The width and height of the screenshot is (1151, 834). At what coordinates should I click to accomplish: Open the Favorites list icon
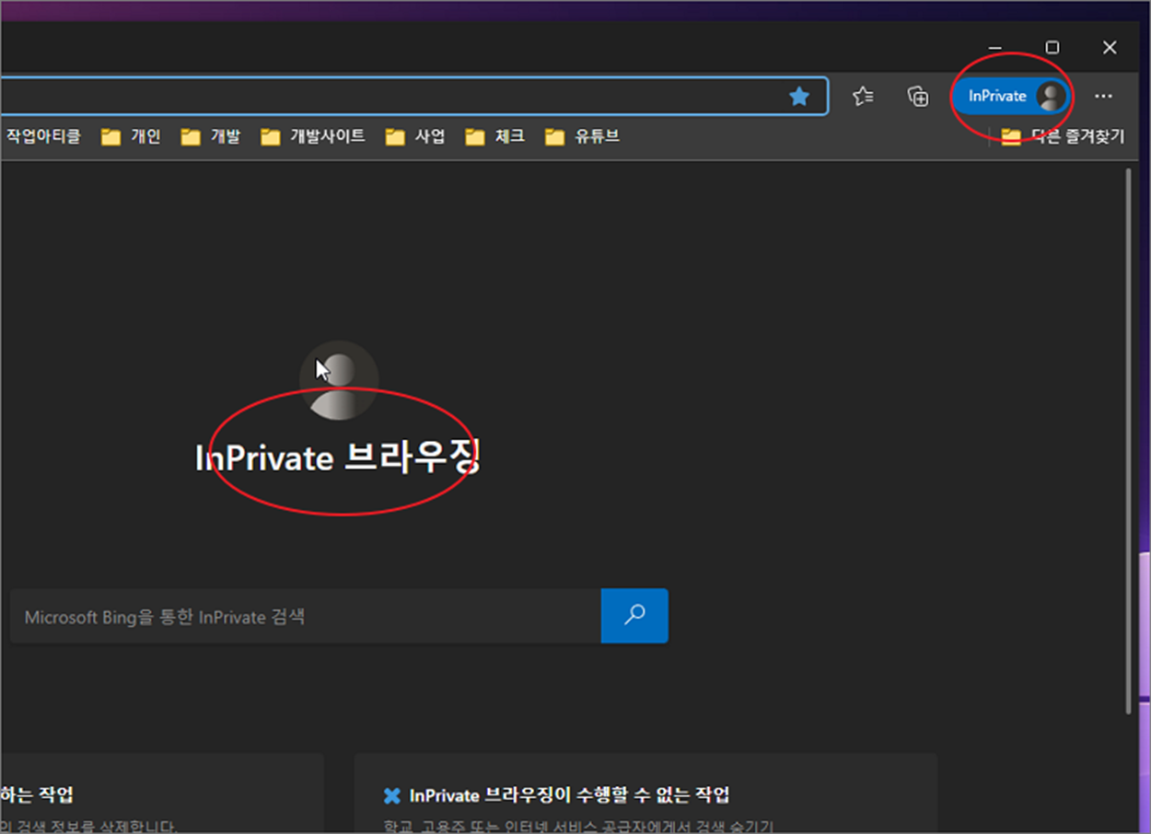pos(863,96)
